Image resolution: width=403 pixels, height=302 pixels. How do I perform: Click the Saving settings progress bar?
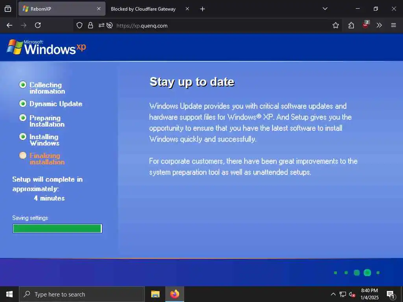click(57, 228)
